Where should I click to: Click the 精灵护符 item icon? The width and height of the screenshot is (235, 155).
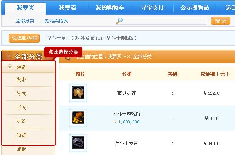(x=78, y=93)
